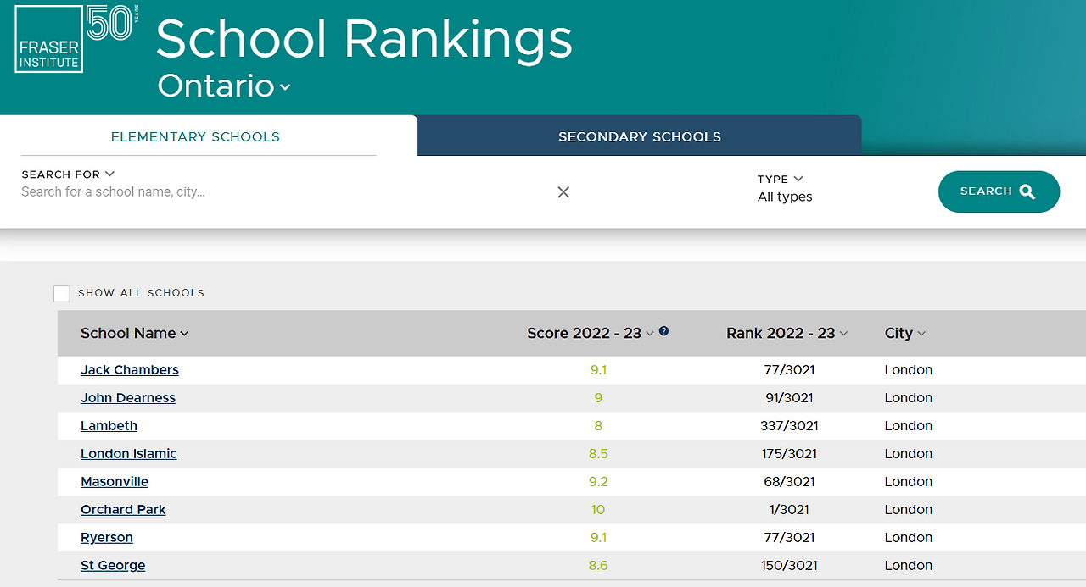
Task: Expand the Ontario province dropdown
Action: point(224,86)
